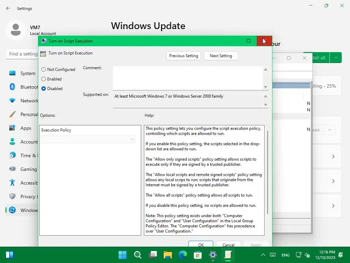Click the Accessibility figure icon
This screenshot has width=350, height=263.
12,183
